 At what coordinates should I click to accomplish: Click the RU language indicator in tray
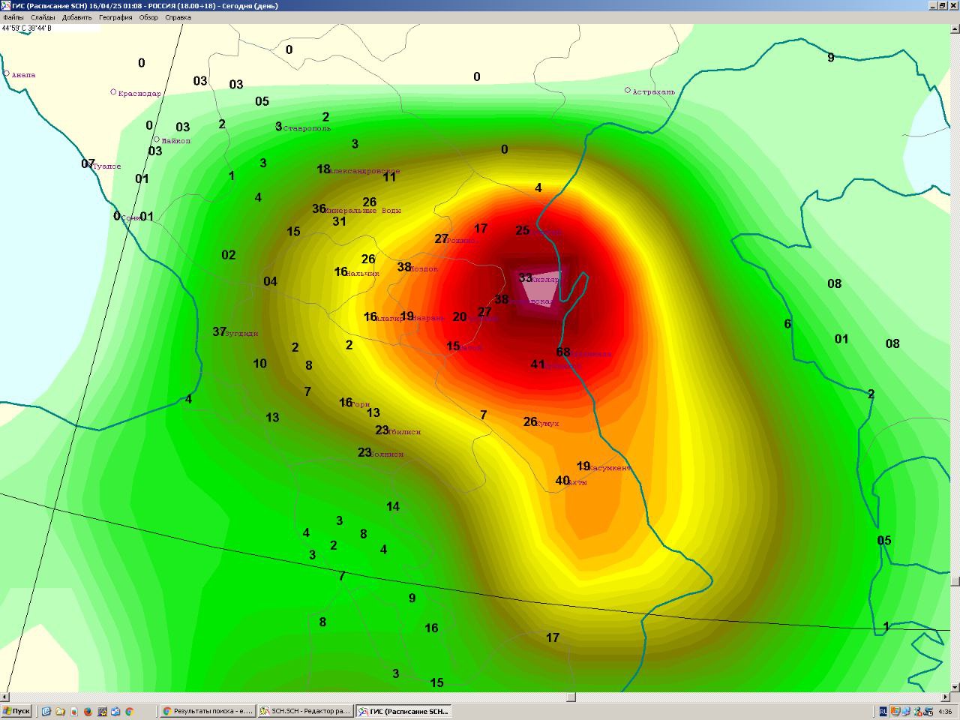(883, 711)
